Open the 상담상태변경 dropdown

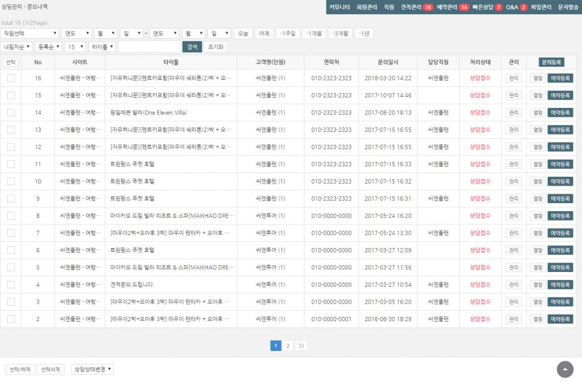(x=92, y=369)
